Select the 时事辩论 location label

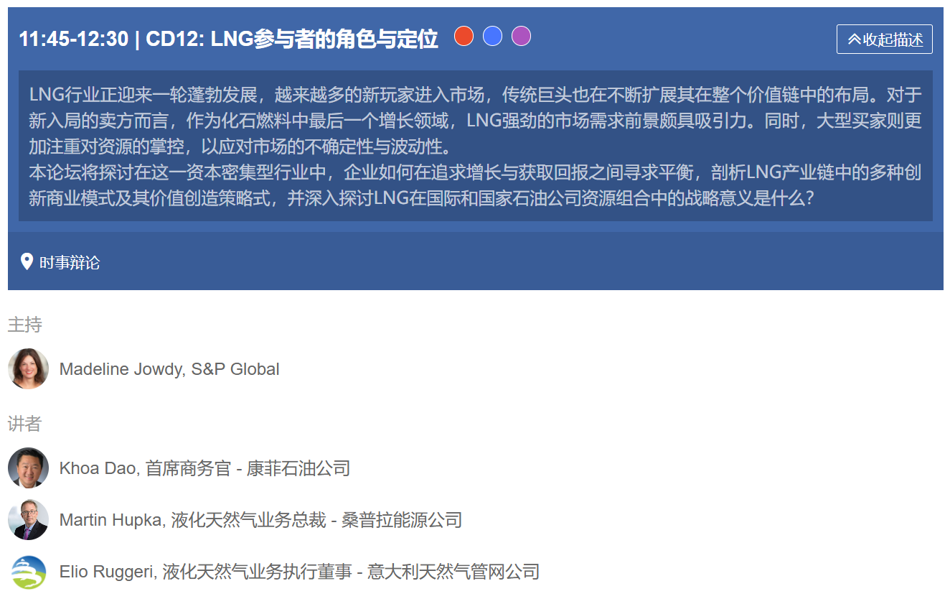tap(70, 263)
